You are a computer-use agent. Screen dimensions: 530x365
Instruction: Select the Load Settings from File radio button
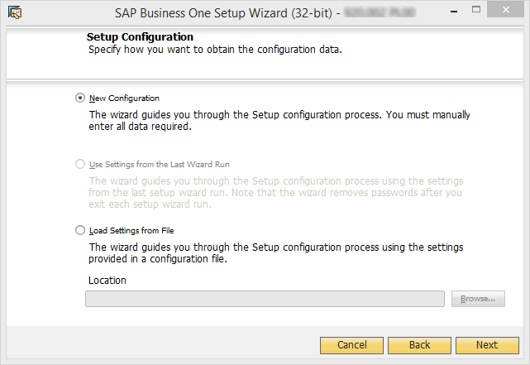[80, 230]
